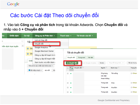
Task: Click comment icon in Ứng dụng row status
Action: point(131,73)
